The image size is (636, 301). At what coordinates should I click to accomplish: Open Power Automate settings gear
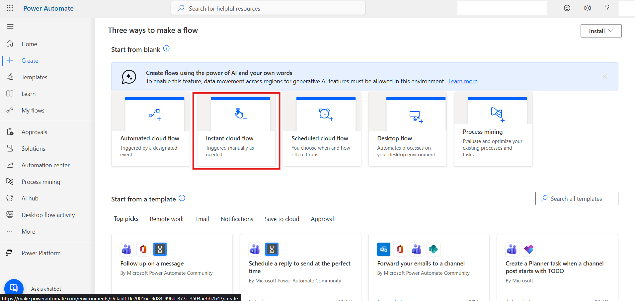pyautogui.click(x=587, y=8)
